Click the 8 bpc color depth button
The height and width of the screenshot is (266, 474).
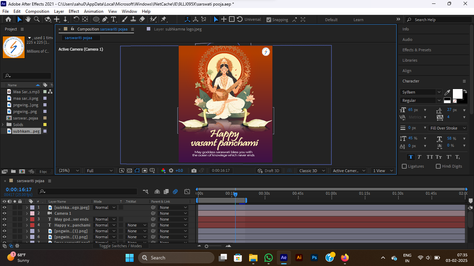(x=43, y=171)
